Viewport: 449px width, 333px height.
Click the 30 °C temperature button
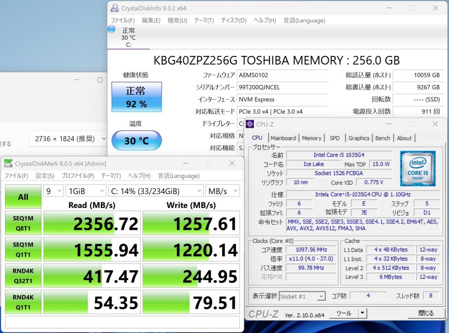137,141
